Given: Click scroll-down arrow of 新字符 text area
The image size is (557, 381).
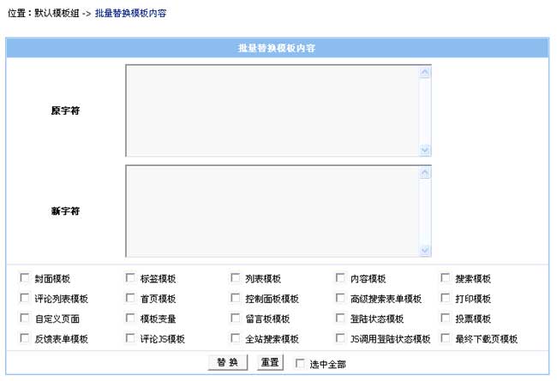Looking at the screenshot, I should (425, 250).
